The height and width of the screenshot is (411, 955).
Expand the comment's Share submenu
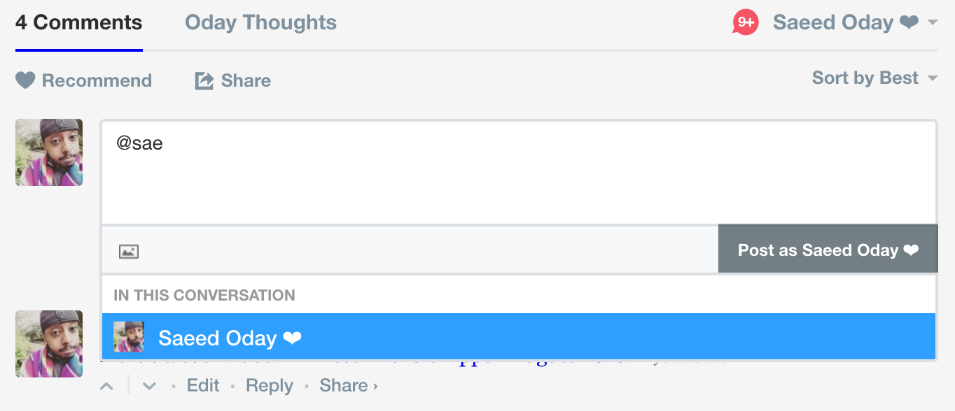tap(349, 385)
